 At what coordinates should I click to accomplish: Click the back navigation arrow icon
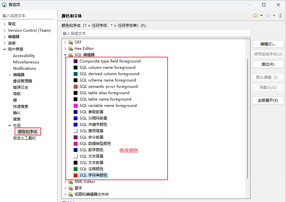(x=255, y=16)
